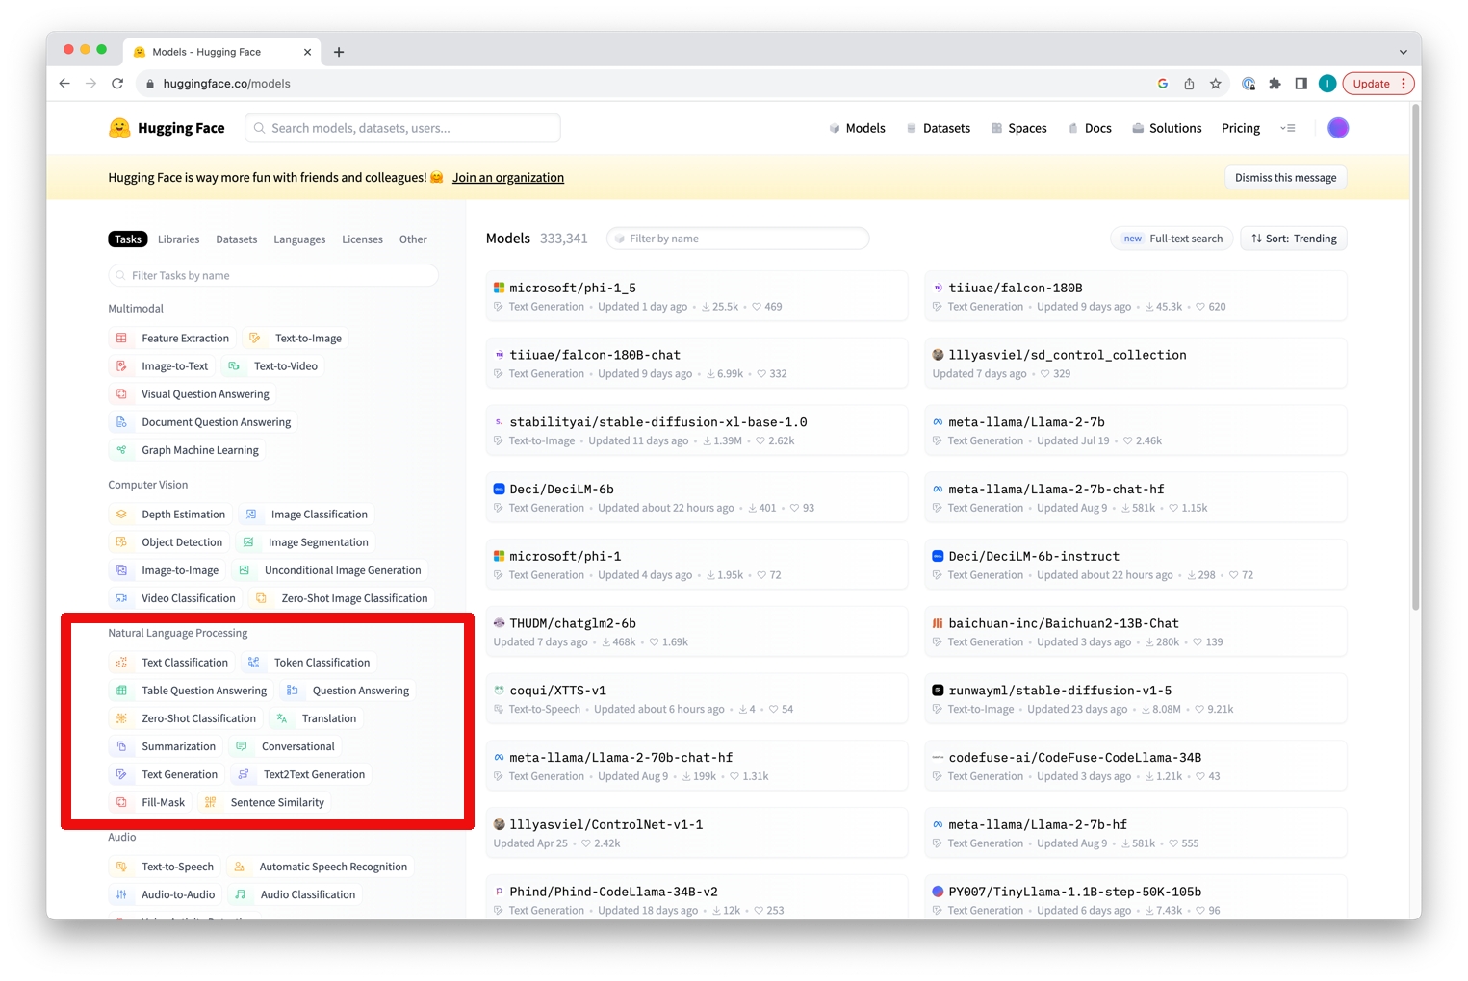This screenshot has width=1468, height=981.
Task: Open the Sort: Trending dropdown
Action: tap(1294, 239)
